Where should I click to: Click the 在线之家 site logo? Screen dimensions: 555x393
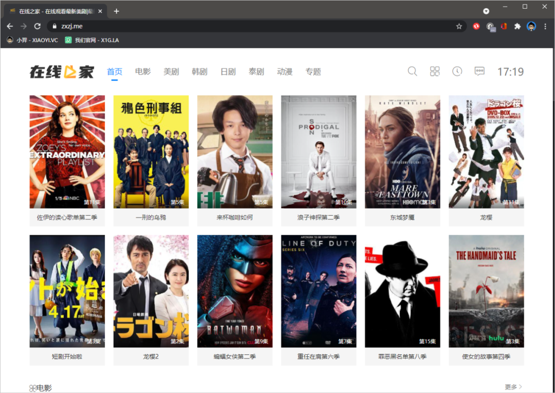coord(62,72)
